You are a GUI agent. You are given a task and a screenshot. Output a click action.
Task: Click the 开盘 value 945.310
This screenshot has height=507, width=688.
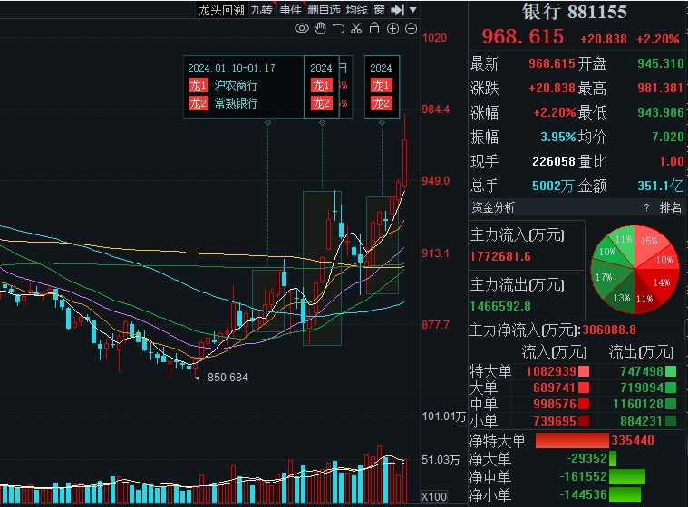661,63
